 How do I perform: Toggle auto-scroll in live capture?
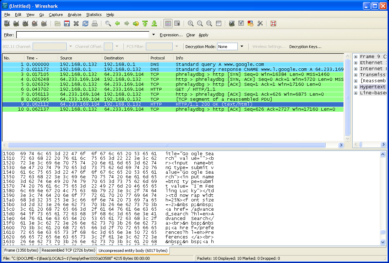point(177,23)
